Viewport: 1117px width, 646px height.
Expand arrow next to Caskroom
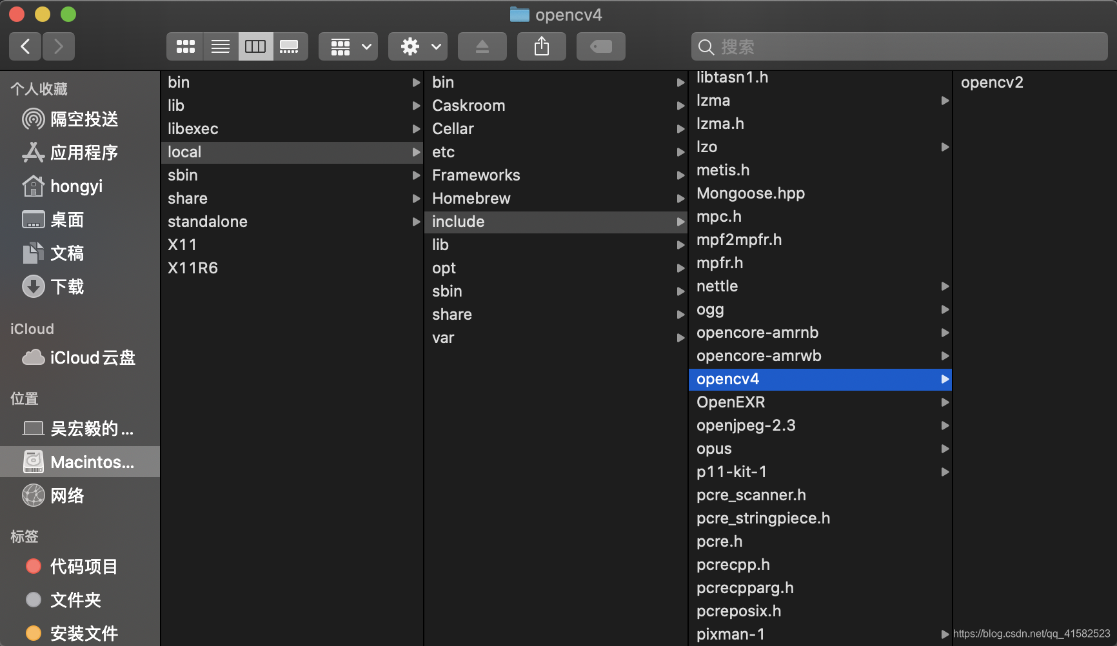(680, 106)
